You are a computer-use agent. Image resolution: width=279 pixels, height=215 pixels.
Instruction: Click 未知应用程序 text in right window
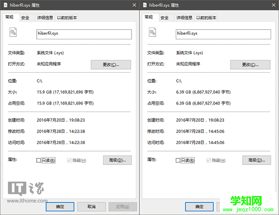pyautogui.click(x=188, y=64)
